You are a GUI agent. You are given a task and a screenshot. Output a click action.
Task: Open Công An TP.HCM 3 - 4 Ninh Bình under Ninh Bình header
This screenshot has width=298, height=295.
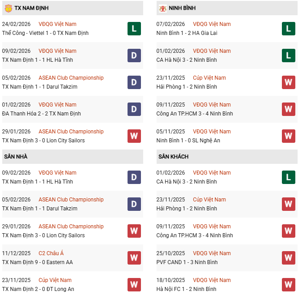(x=195, y=114)
